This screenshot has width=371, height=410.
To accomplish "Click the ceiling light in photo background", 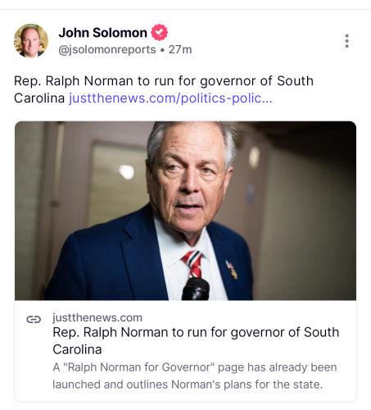I will [127, 172].
